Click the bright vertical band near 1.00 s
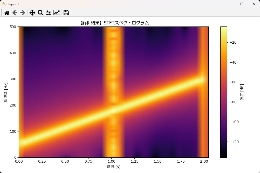This screenshot has height=173, width=260. click(x=112, y=78)
